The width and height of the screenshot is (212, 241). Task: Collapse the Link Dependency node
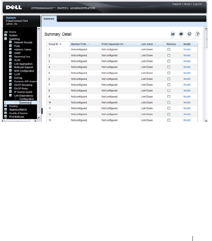pos(10,95)
